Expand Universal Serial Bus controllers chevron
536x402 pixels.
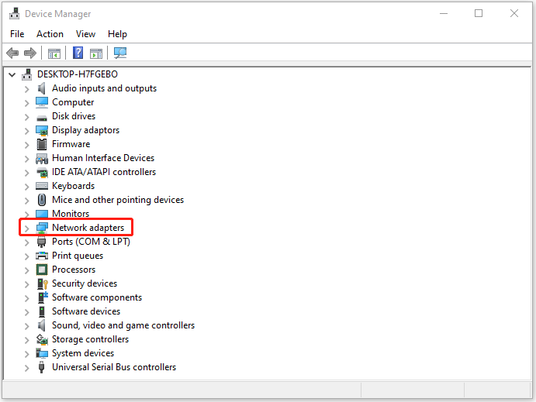coord(26,368)
